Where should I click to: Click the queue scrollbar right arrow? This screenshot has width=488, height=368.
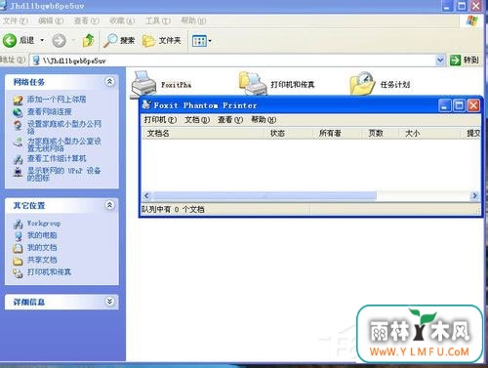pyautogui.click(x=474, y=195)
